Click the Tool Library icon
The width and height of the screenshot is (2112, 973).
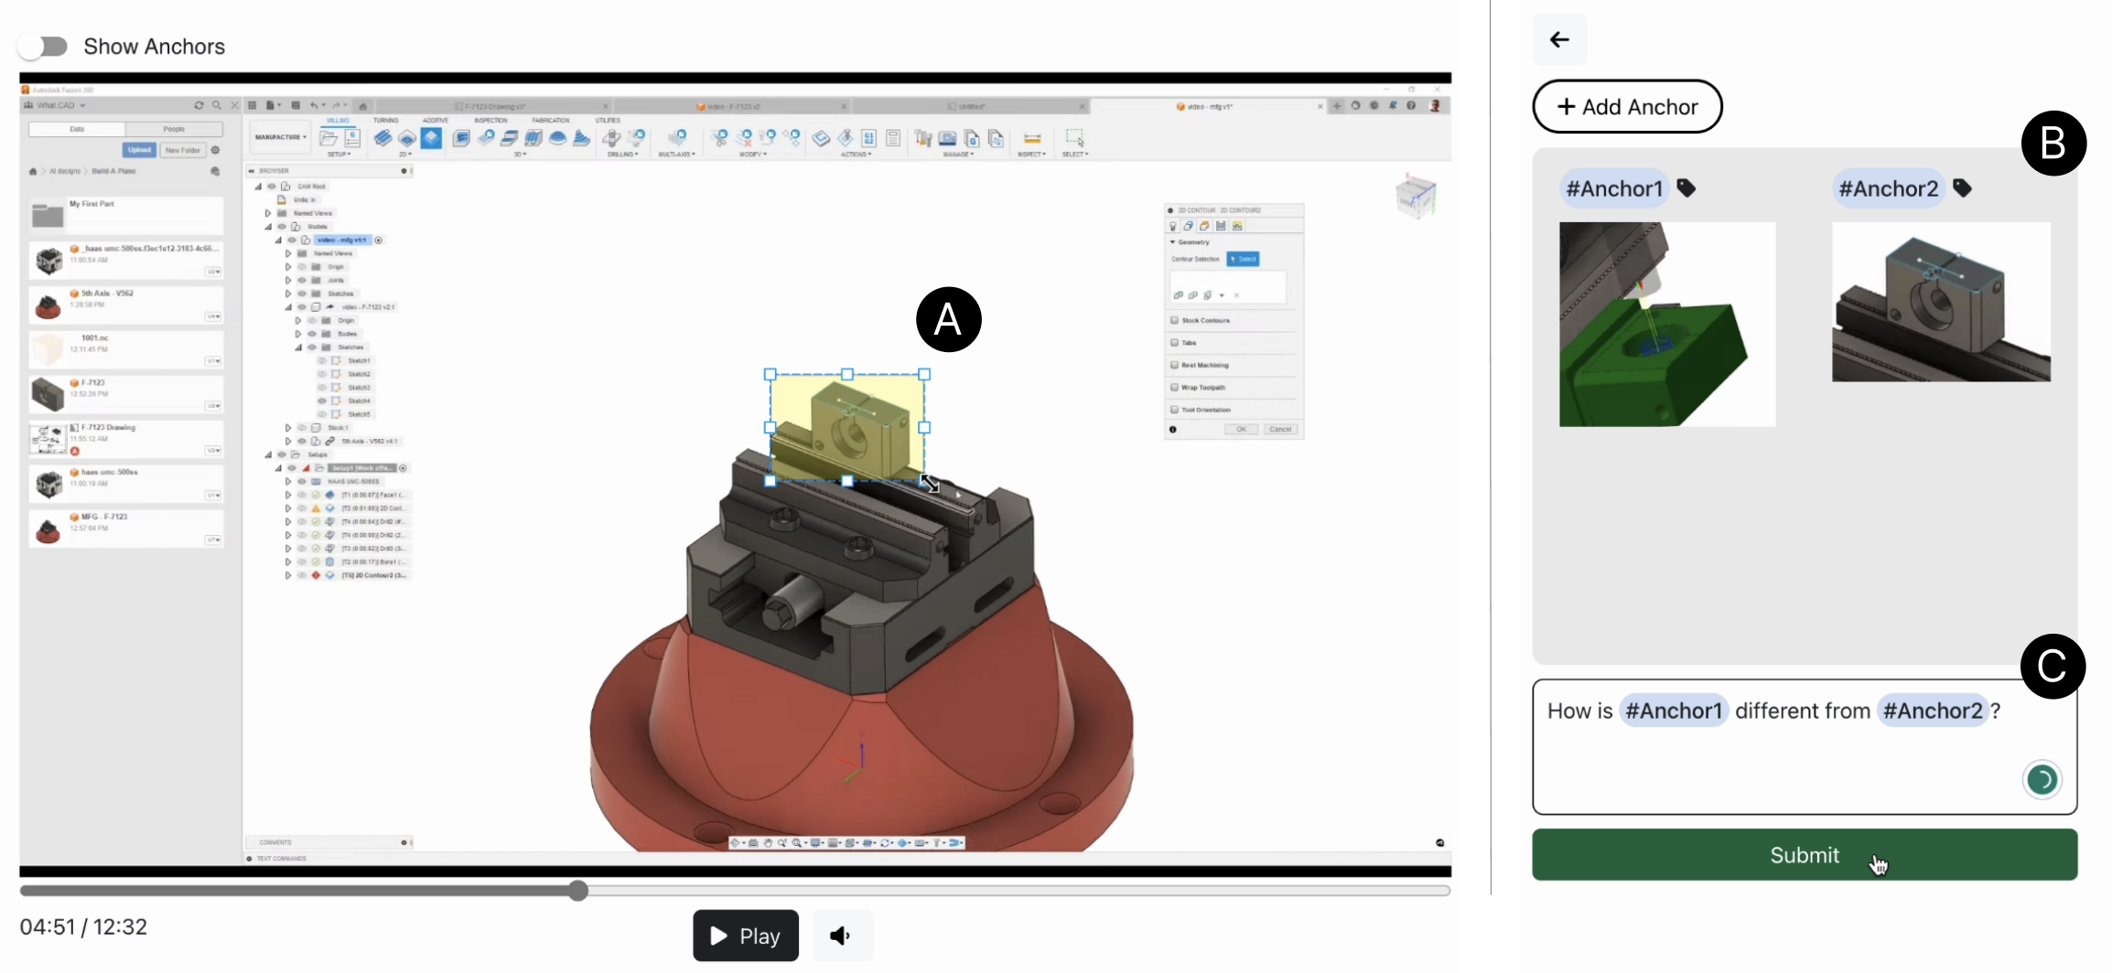point(923,138)
